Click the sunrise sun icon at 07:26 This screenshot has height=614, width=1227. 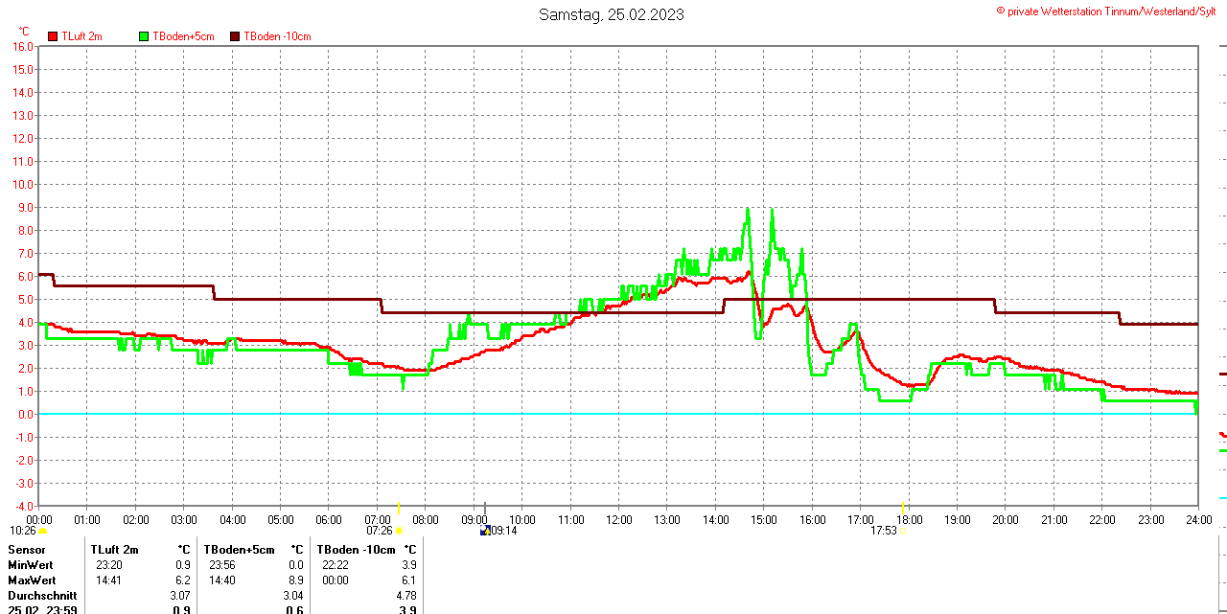tap(399, 531)
